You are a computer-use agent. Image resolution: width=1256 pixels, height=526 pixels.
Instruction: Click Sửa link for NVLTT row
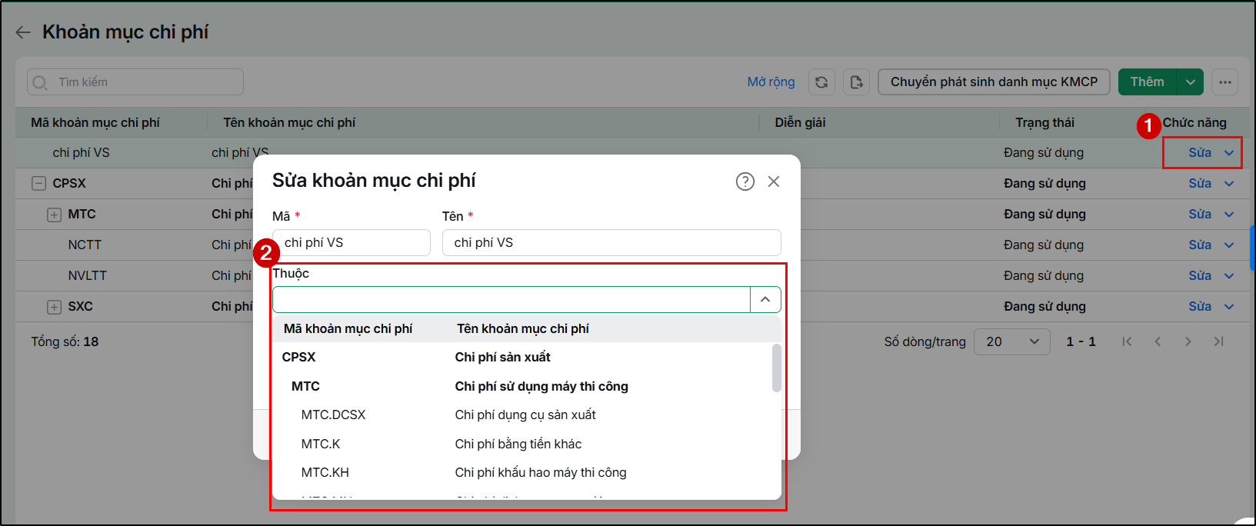click(x=1200, y=275)
